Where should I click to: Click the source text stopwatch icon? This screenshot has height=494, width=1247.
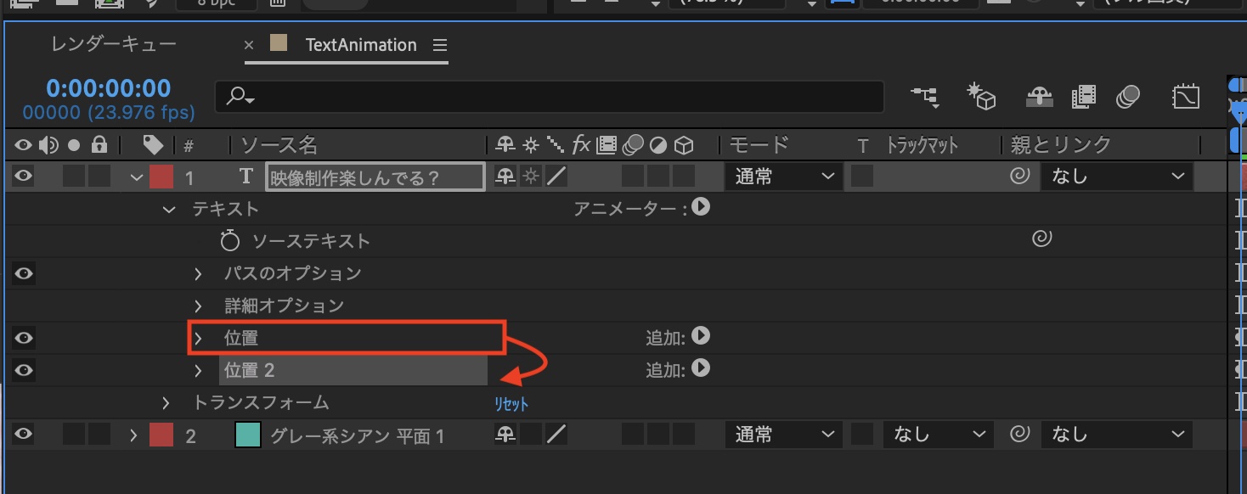point(229,241)
